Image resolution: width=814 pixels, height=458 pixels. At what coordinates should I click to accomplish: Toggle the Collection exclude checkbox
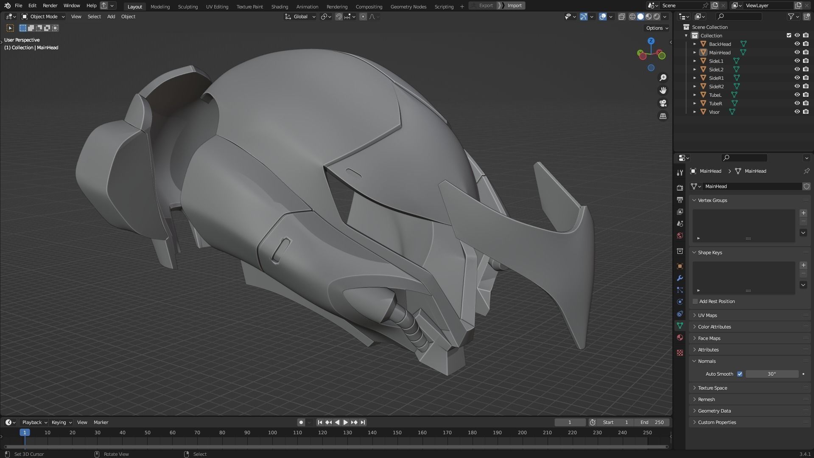[789, 35]
